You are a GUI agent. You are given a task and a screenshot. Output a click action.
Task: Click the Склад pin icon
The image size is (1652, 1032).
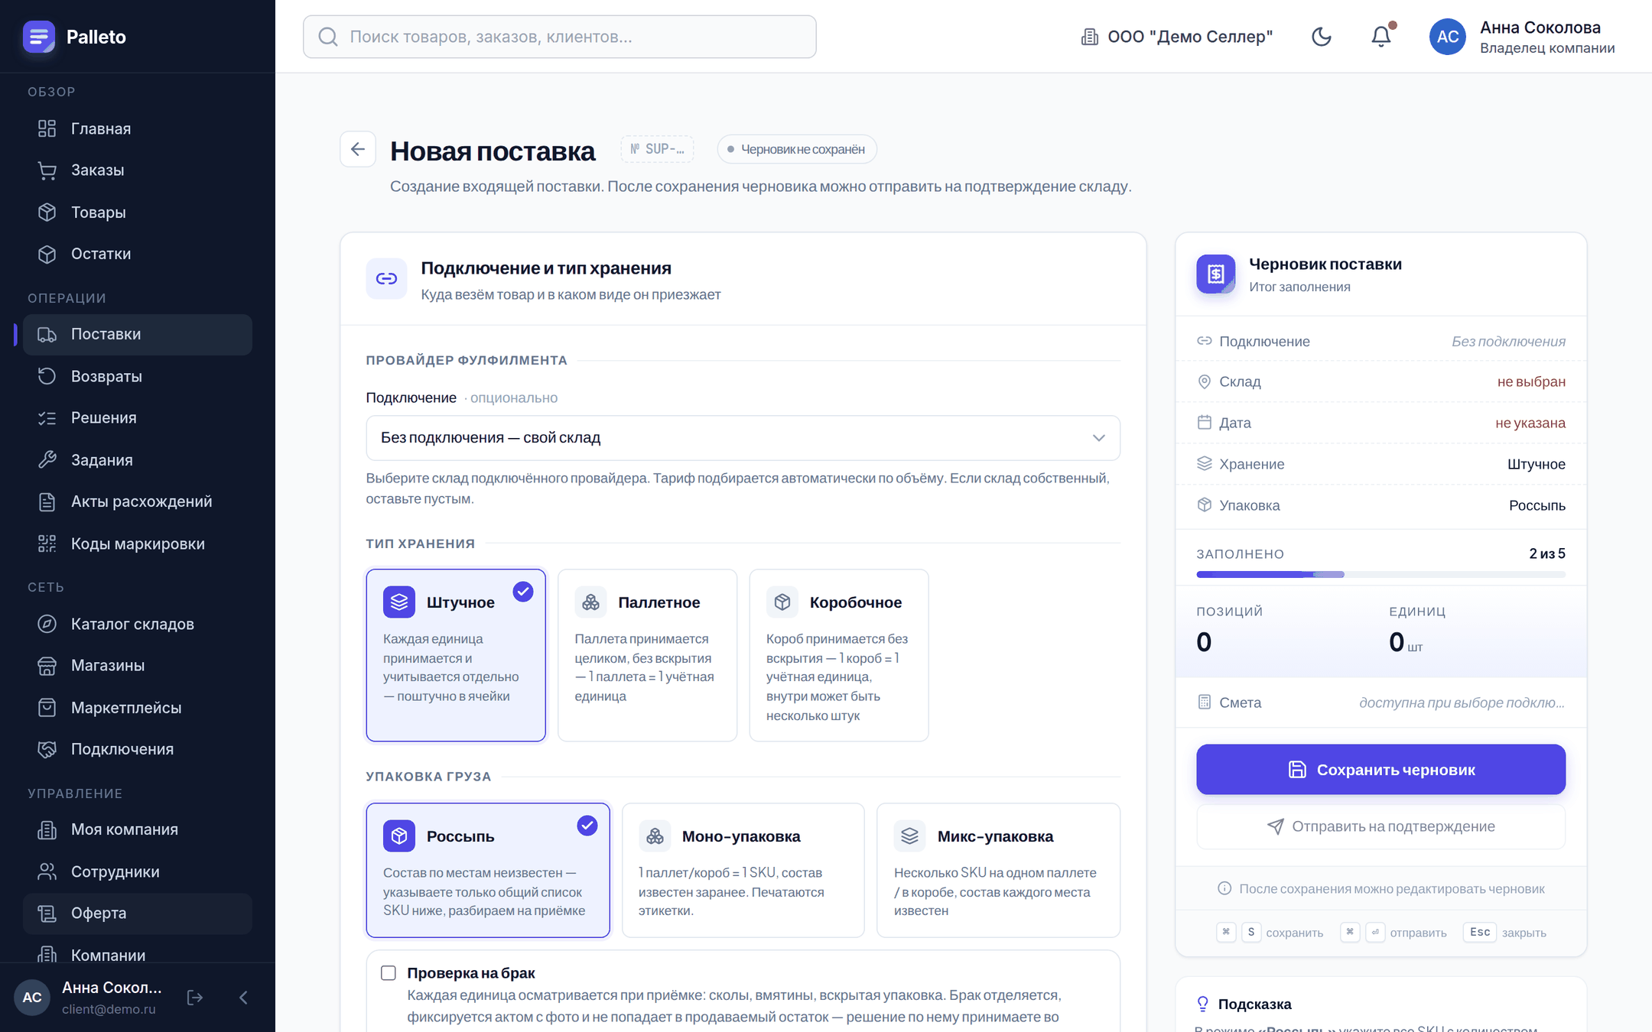tap(1205, 381)
